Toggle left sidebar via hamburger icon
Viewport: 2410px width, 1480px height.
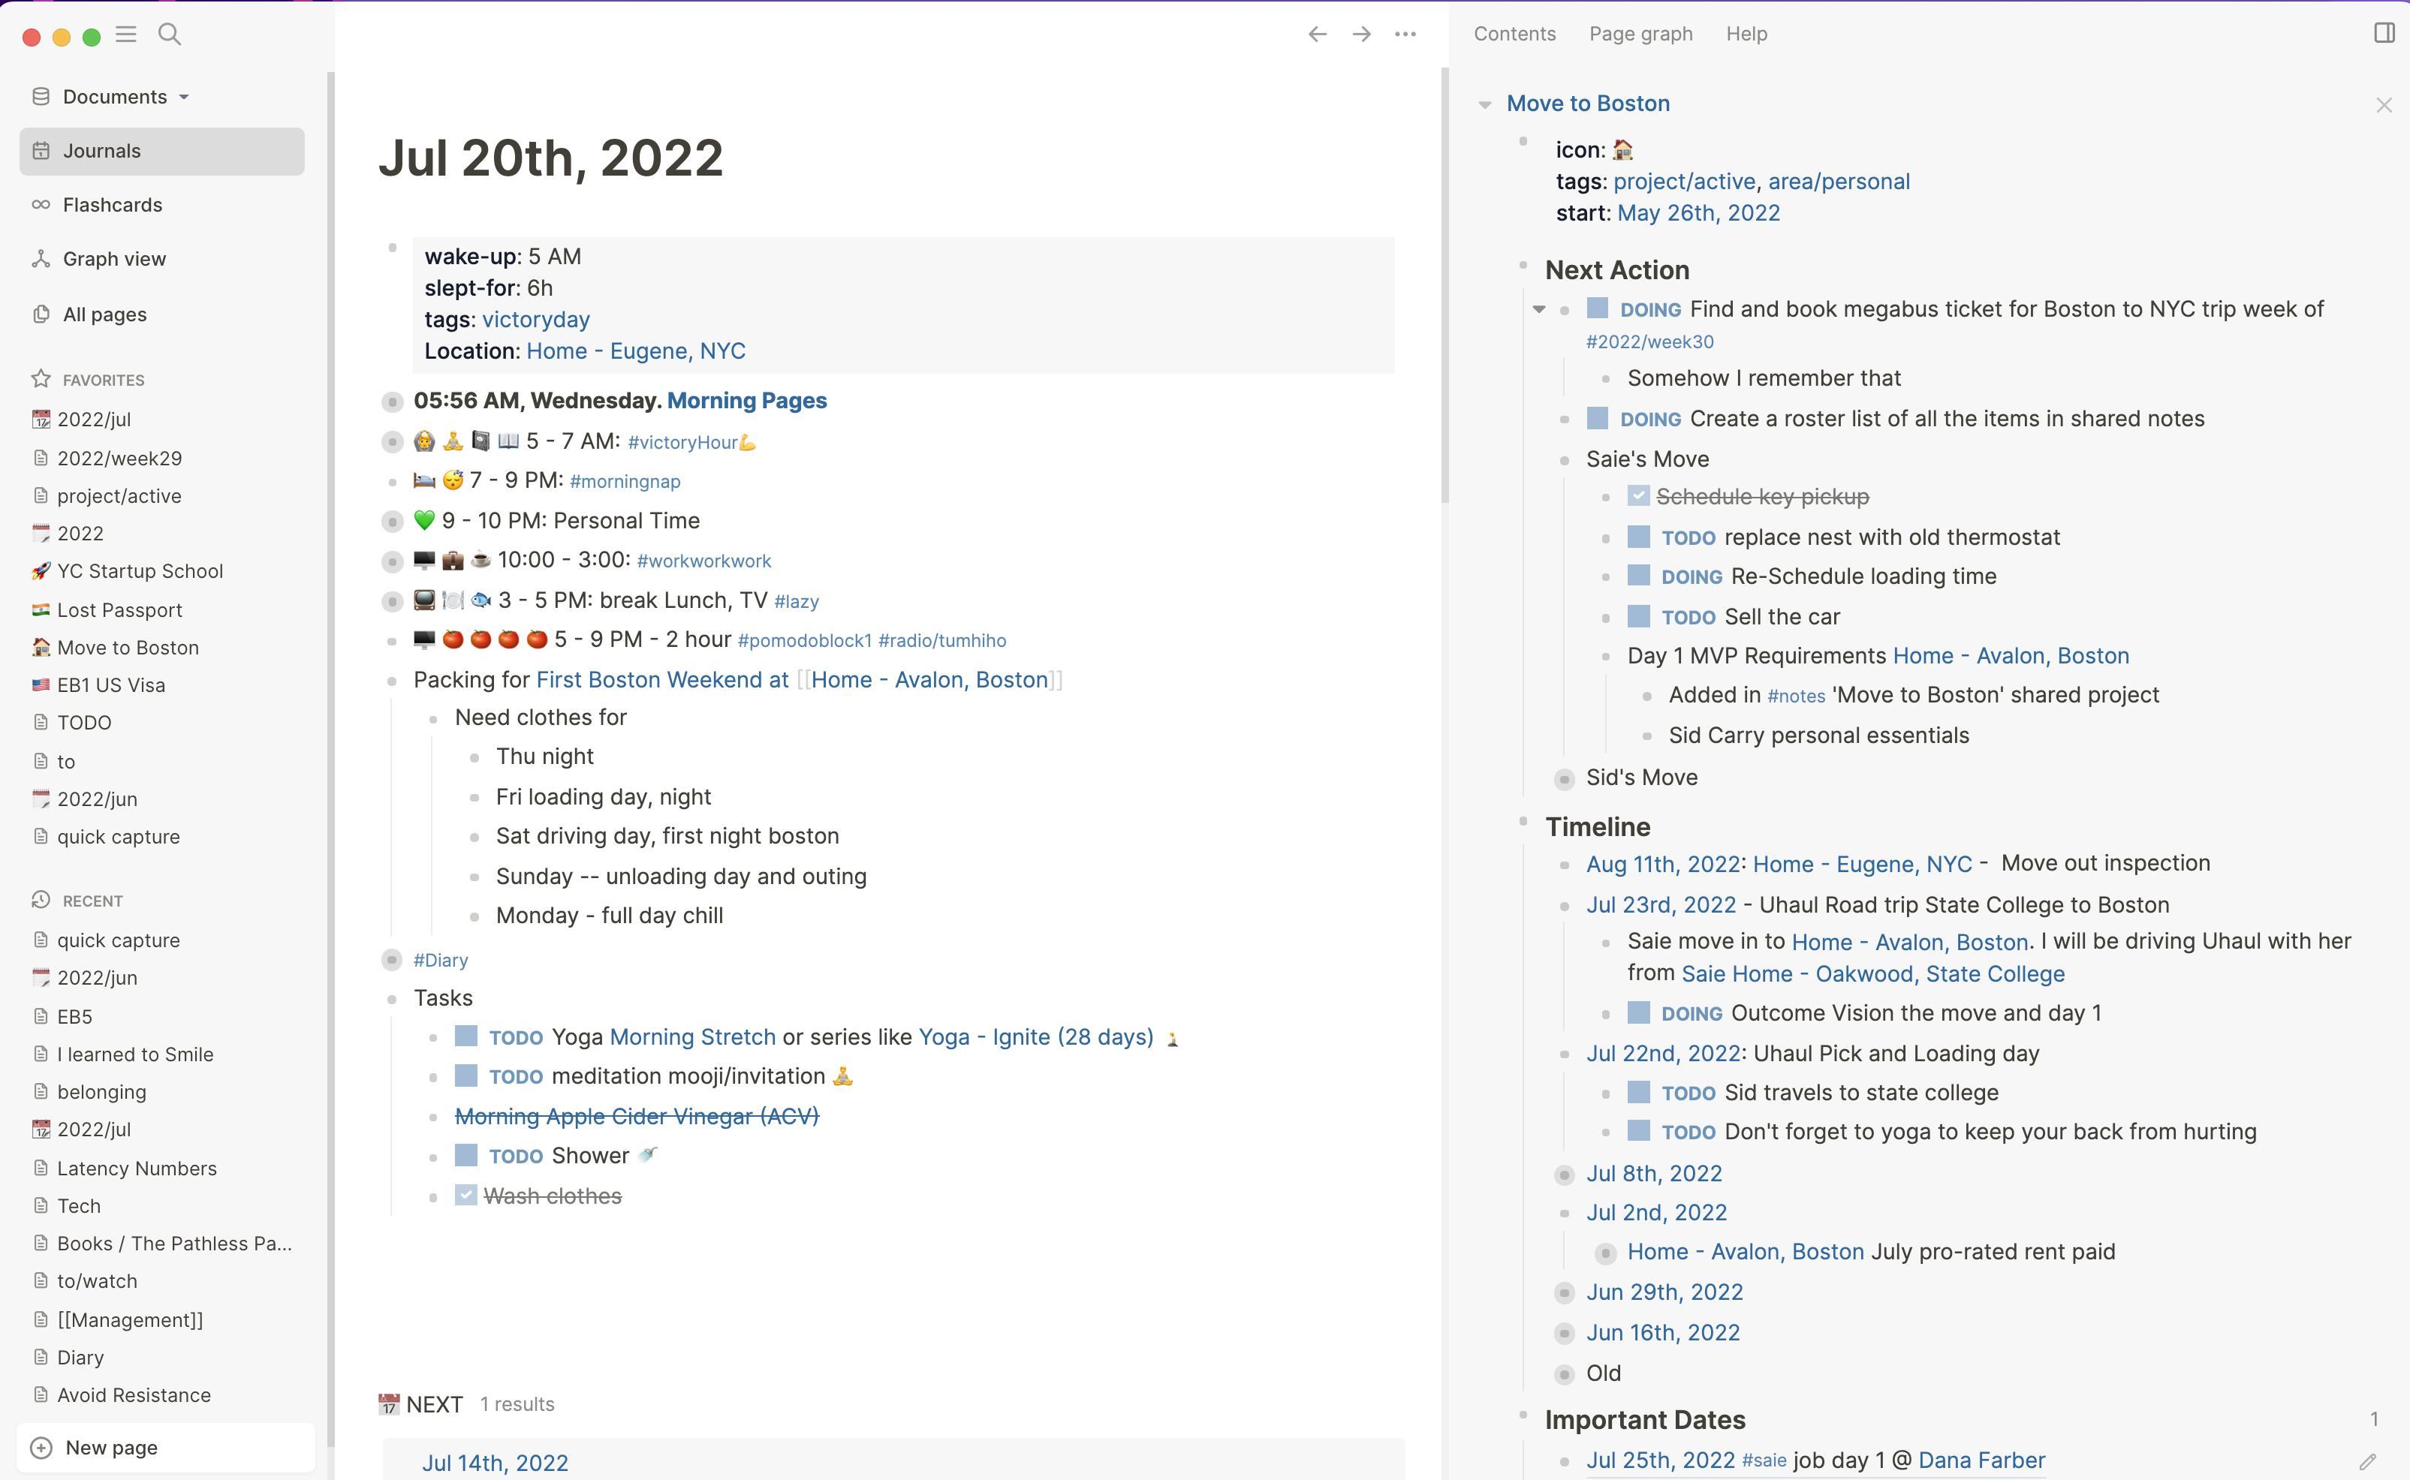125,35
